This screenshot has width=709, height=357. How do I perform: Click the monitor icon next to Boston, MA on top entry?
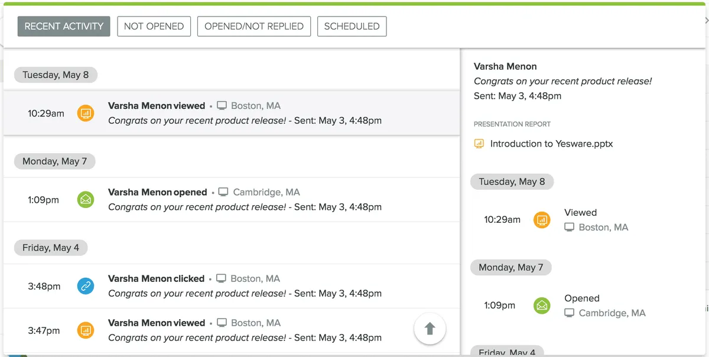tap(222, 105)
